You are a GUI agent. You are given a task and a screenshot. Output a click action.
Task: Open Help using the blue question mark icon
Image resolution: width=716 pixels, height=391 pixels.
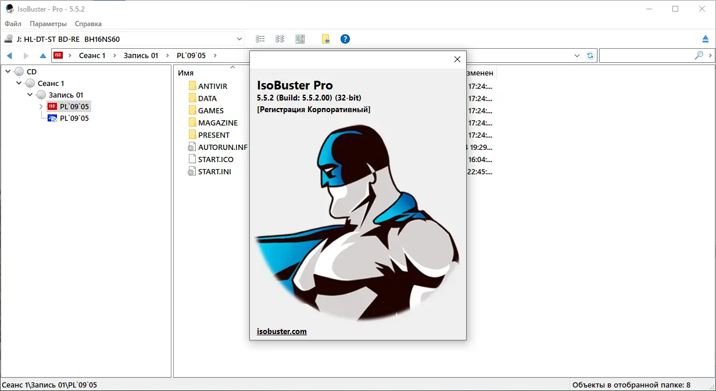tap(345, 38)
